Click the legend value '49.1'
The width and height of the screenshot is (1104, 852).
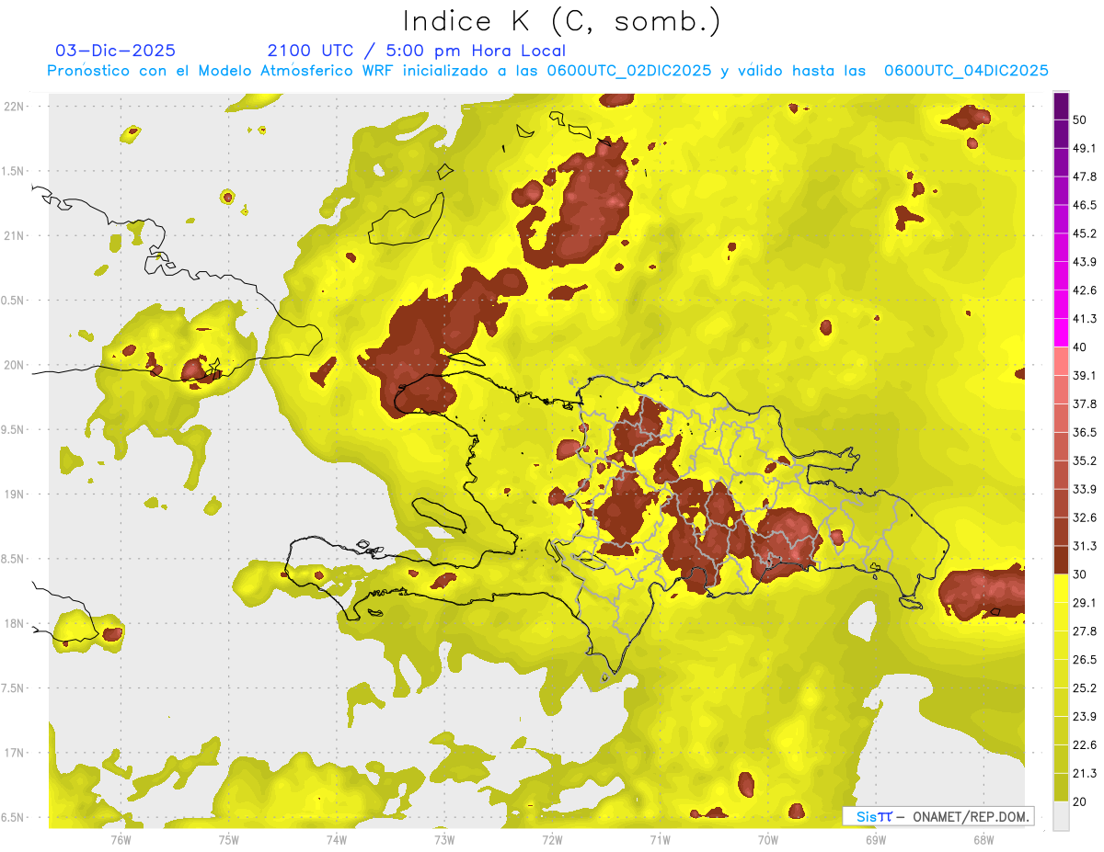(1085, 148)
